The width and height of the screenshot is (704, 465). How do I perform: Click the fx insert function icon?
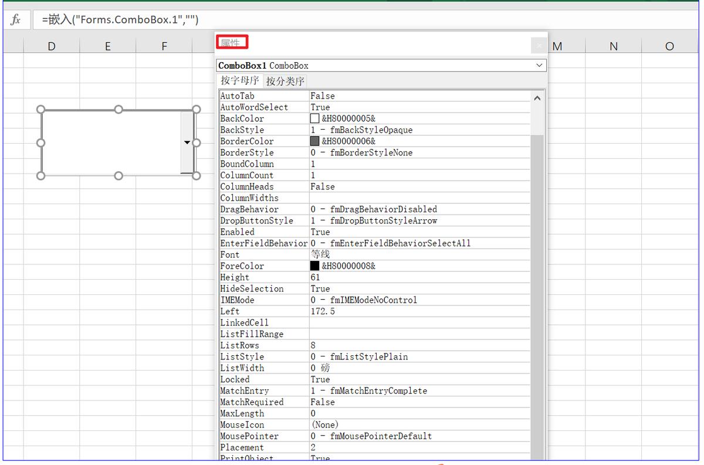[x=16, y=19]
